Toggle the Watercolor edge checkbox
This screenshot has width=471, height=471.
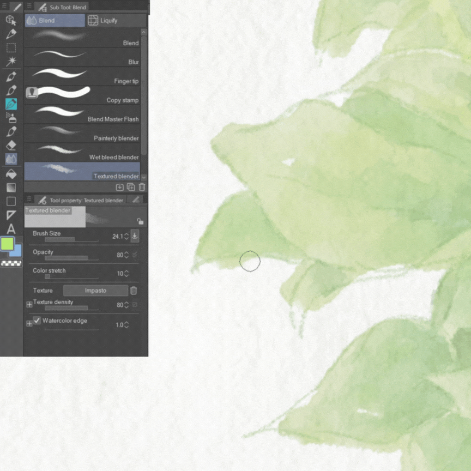click(37, 320)
